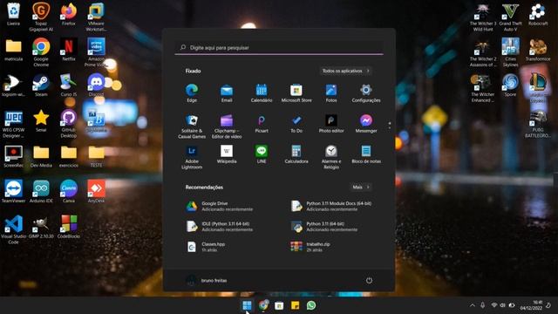
Task: Select the GIMP 2.10.30 desktop icon
Action: click(41, 227)
